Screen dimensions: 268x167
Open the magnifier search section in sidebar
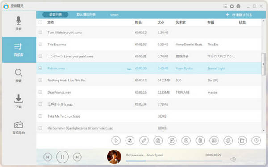pyautogui.click(x=19, y=76)
